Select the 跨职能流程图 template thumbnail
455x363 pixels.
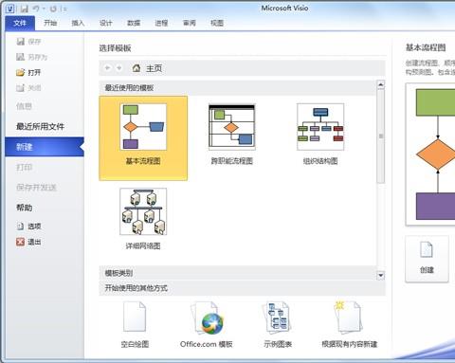[x=232, y=127]
